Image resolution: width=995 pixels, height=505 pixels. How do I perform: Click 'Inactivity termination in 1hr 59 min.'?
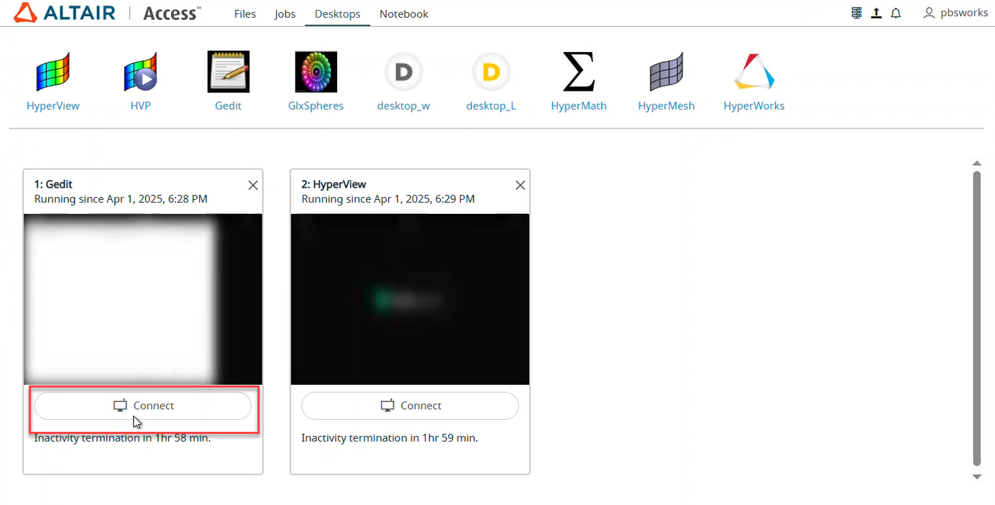pyautogui.click(x=390, y=438)
